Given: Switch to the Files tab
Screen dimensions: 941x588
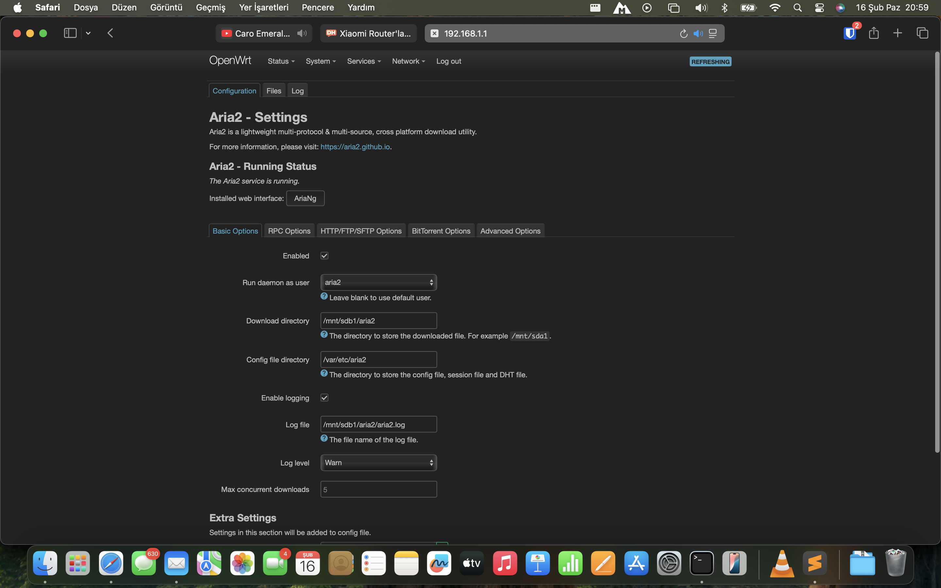Looking at the screenshot, I should 274,90.
